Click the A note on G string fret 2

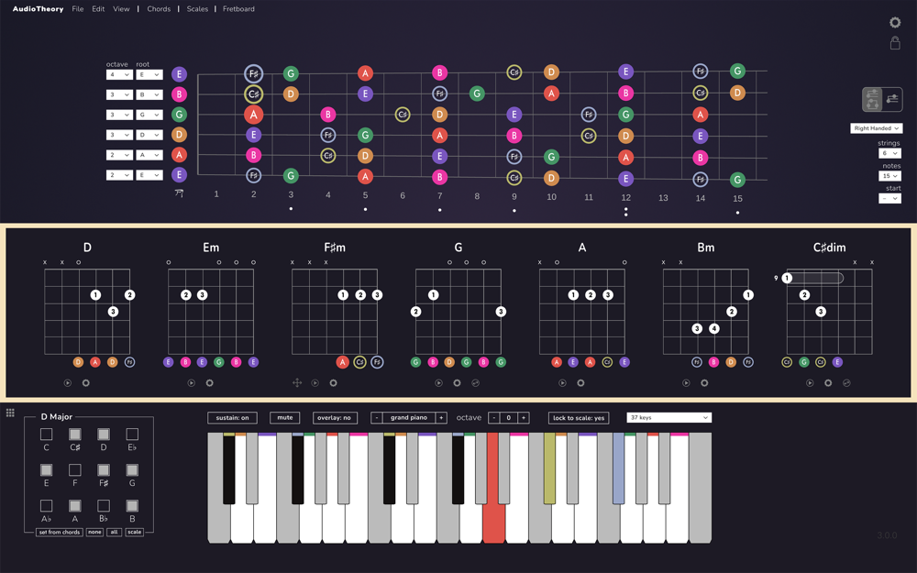point(253,115)
